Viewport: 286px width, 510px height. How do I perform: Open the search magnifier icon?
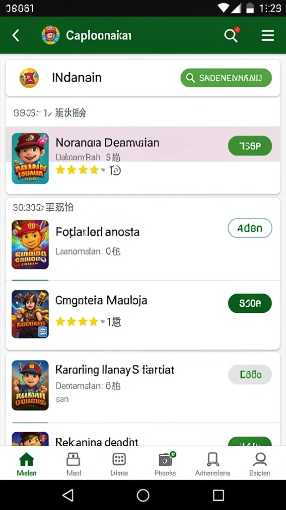pos(231,35)
